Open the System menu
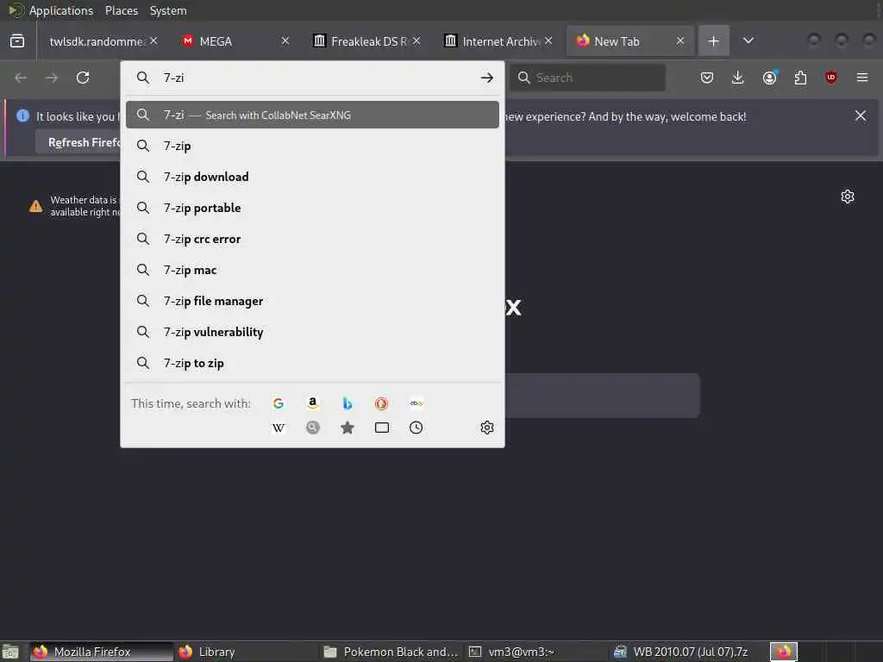 point(168,10)
